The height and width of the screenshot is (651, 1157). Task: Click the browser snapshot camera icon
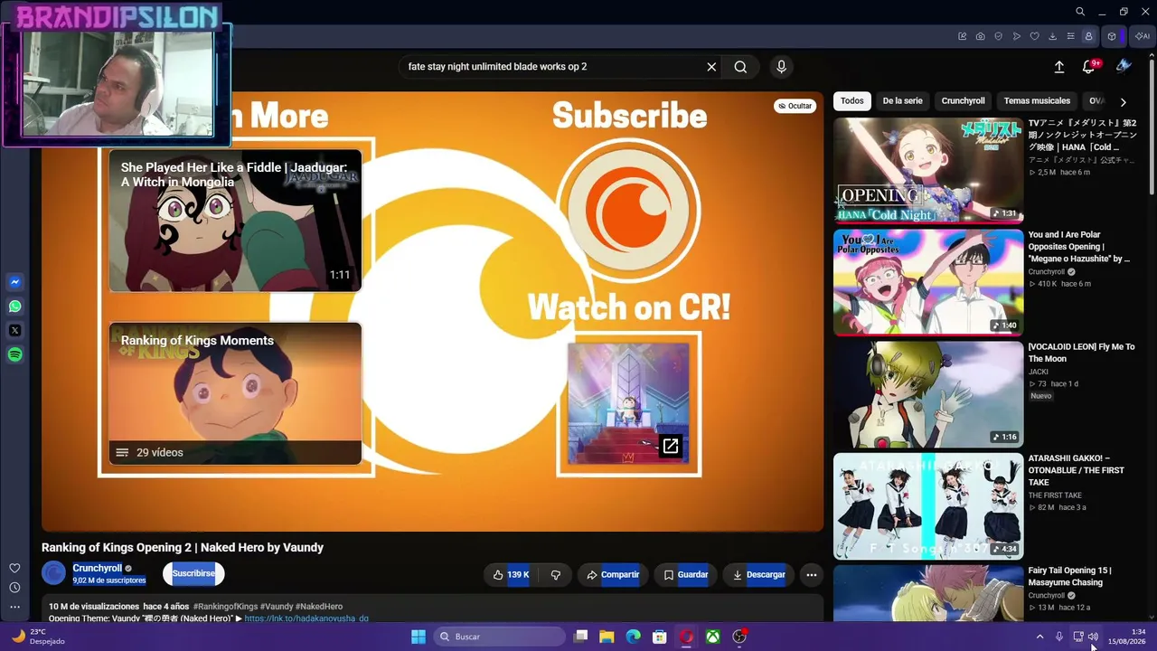(x=981, y=36)
